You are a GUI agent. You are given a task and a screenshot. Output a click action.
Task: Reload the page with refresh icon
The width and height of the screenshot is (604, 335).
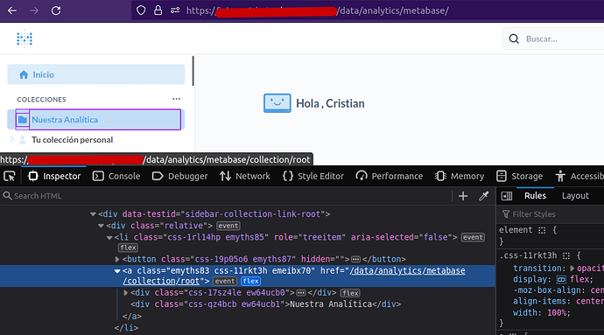click(x=56, y=10)
